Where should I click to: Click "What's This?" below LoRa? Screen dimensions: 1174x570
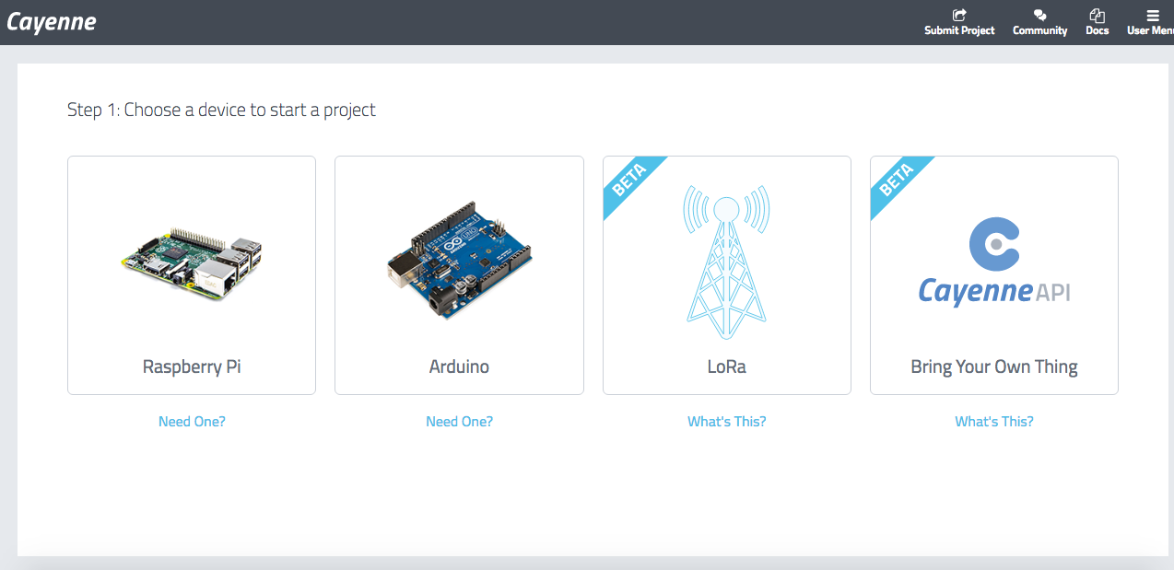tap(726, 422)
